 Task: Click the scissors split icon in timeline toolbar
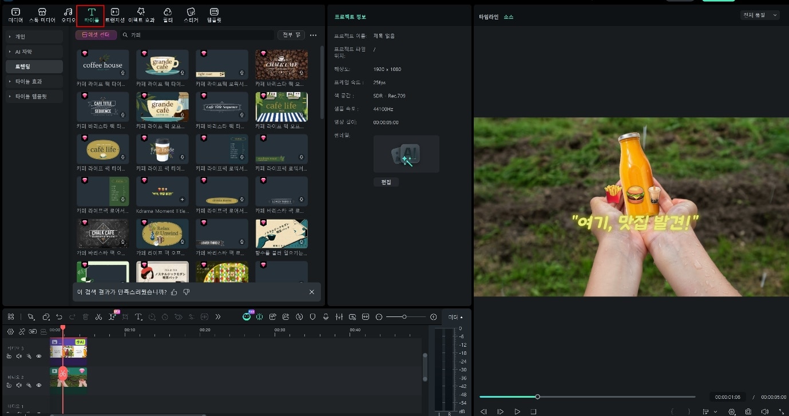pyautogui.click(x=98, y=317)
